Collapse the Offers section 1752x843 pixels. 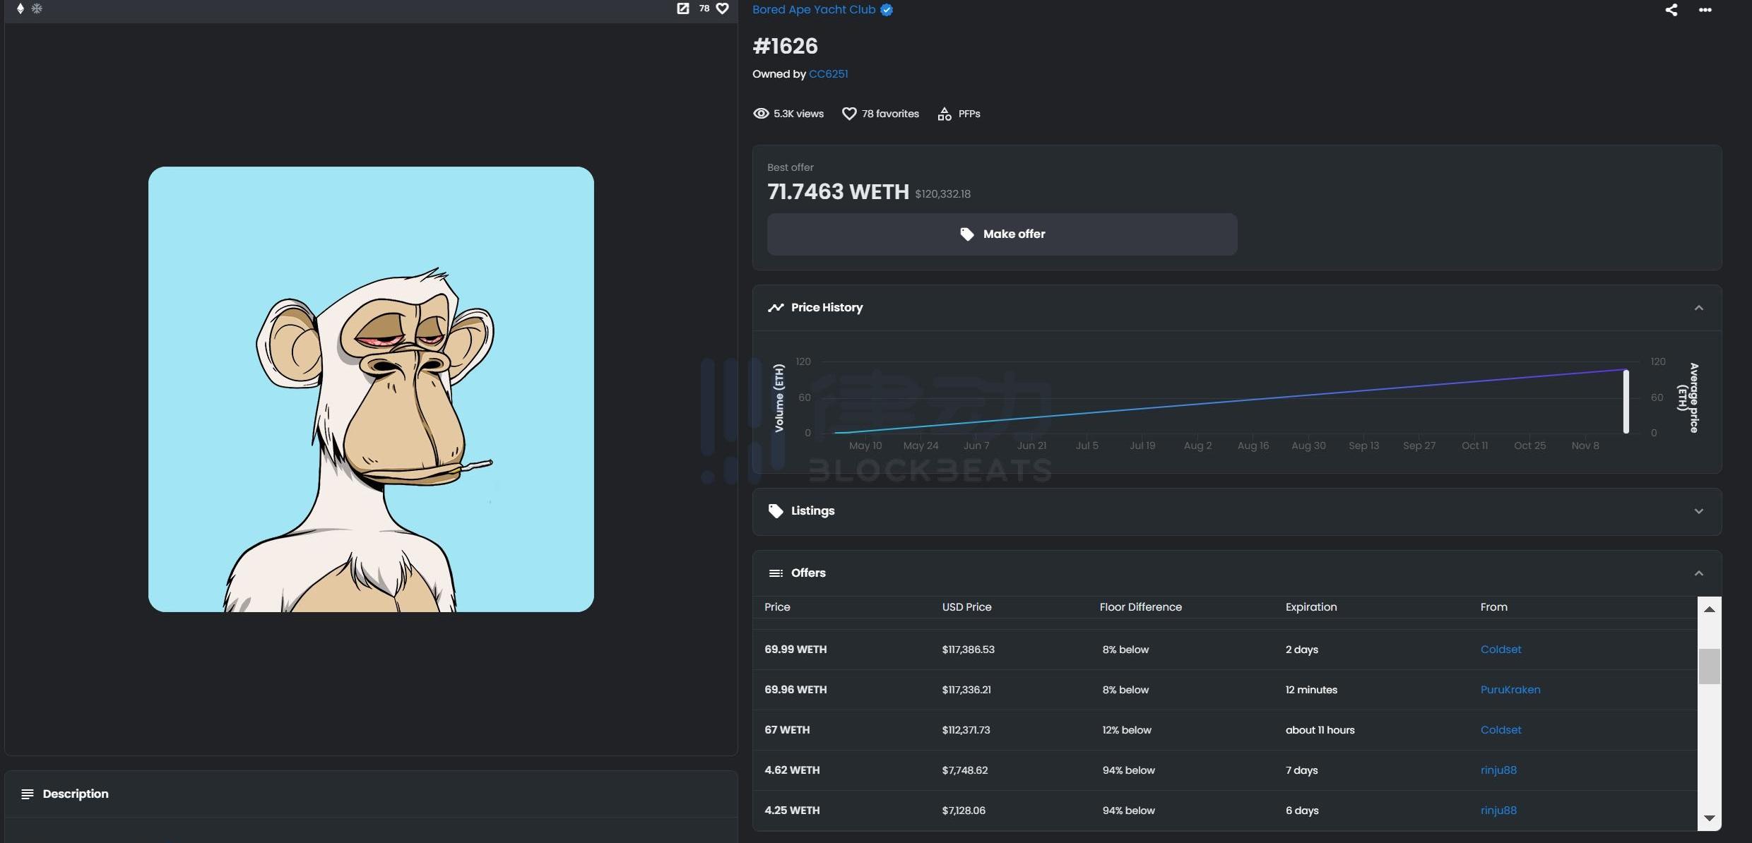click(1698, 573)
